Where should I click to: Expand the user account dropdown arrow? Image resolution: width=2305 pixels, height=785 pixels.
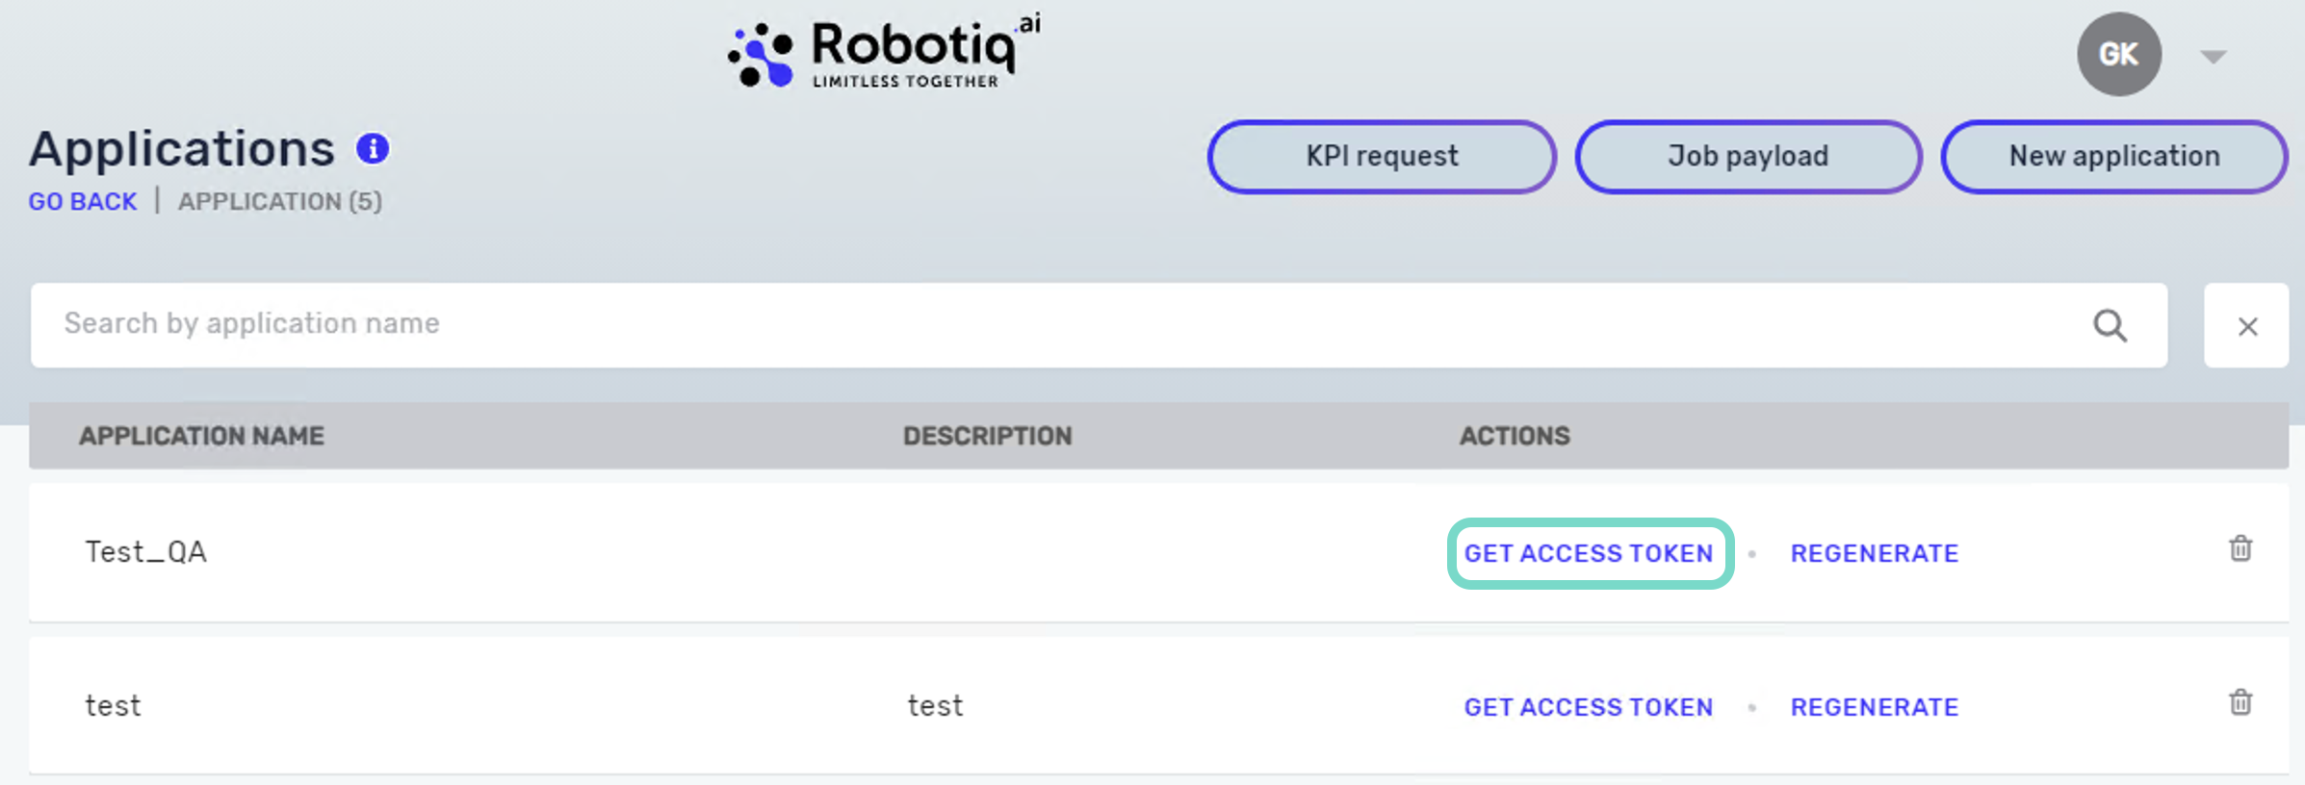[x=2214, y=57]
